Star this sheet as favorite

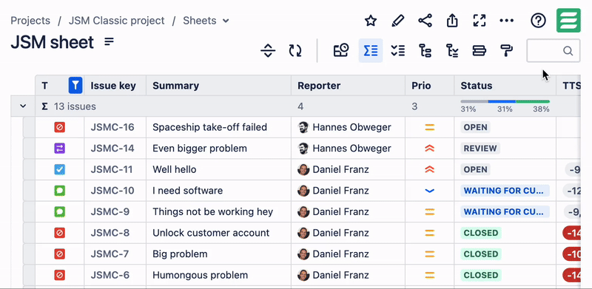(x=371, y=21)
